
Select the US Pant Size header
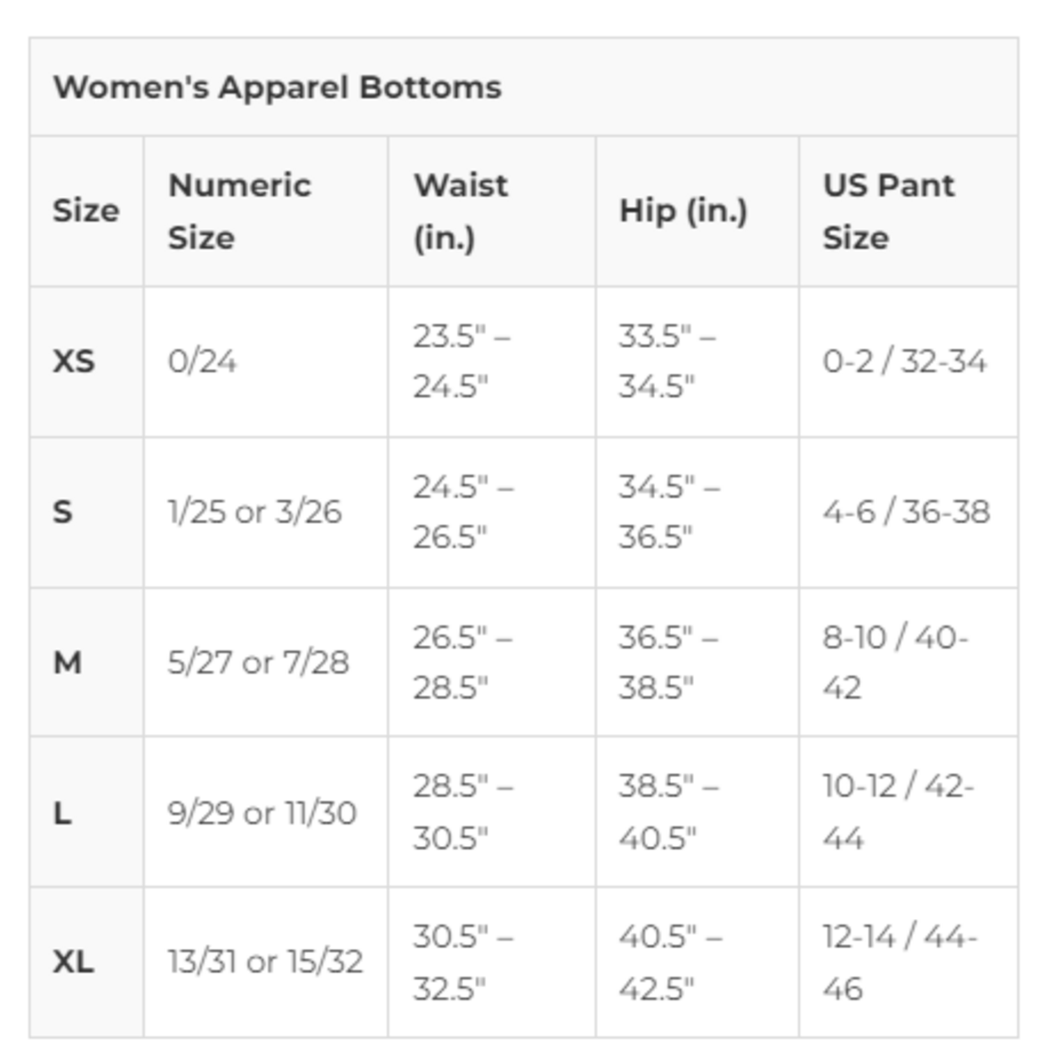click(888, 211)
